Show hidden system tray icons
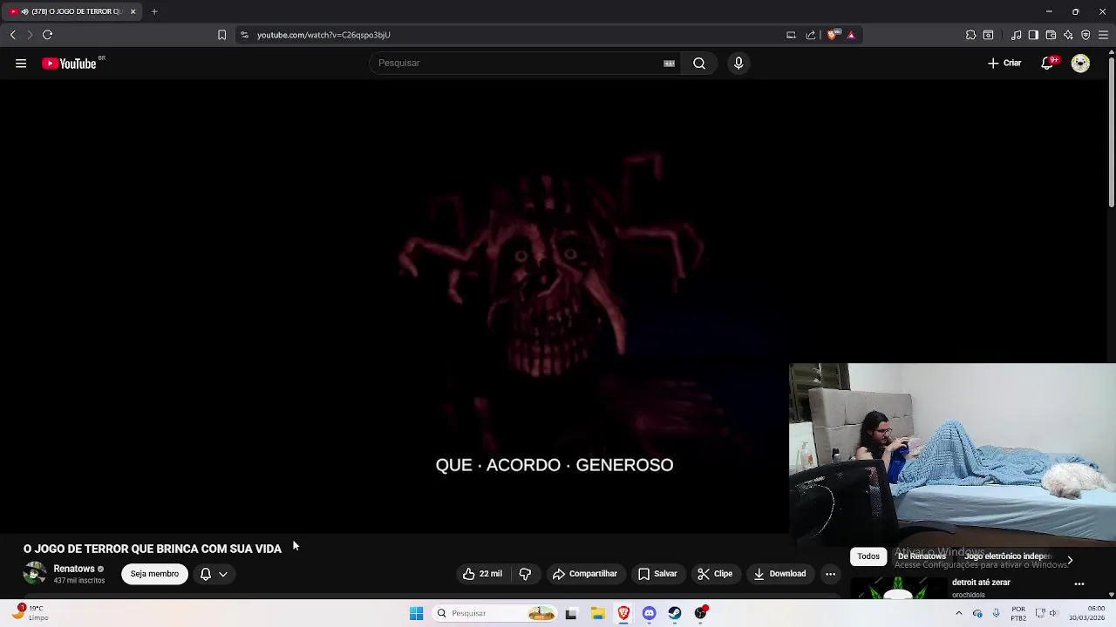The image size is (1116, 627). (958, 613)
